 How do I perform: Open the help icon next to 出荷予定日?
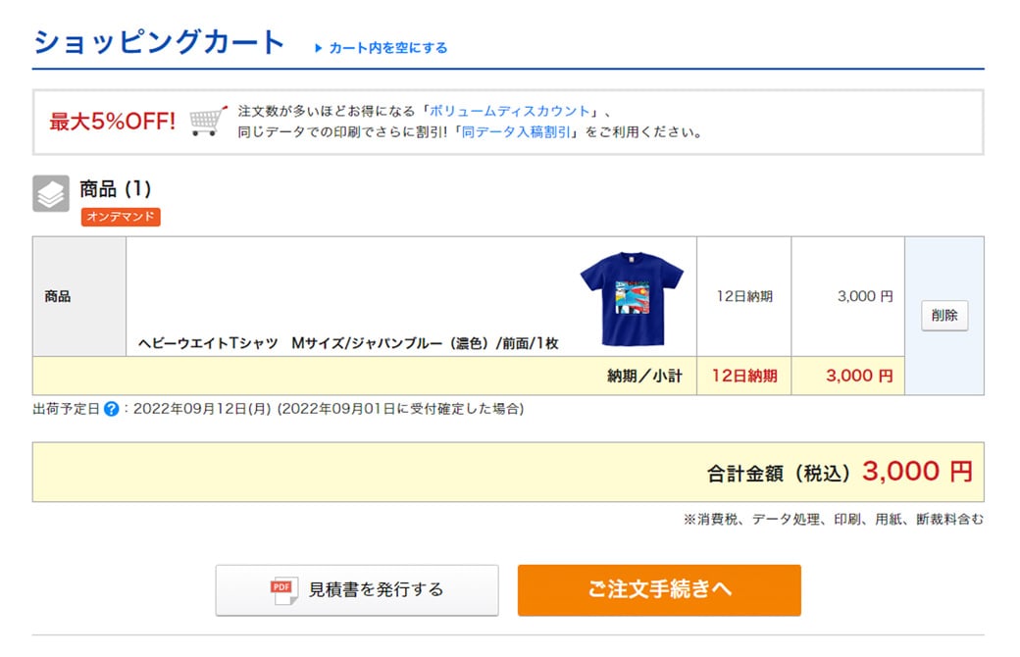click(x=111, y=409)
